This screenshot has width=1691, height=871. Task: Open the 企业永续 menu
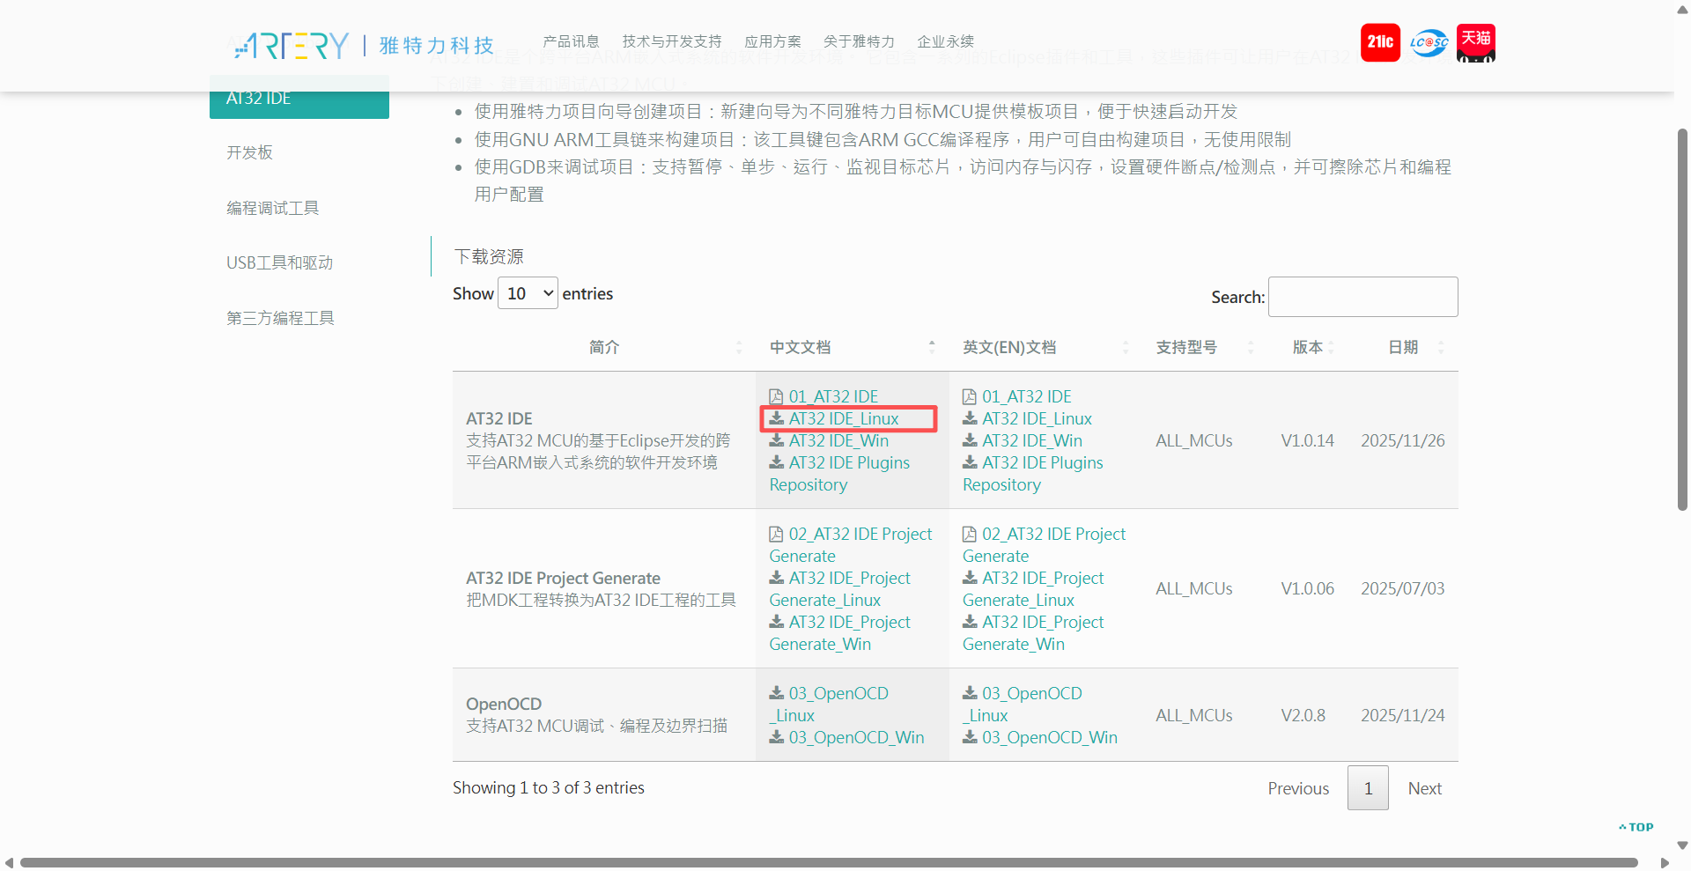coord(945,41)
